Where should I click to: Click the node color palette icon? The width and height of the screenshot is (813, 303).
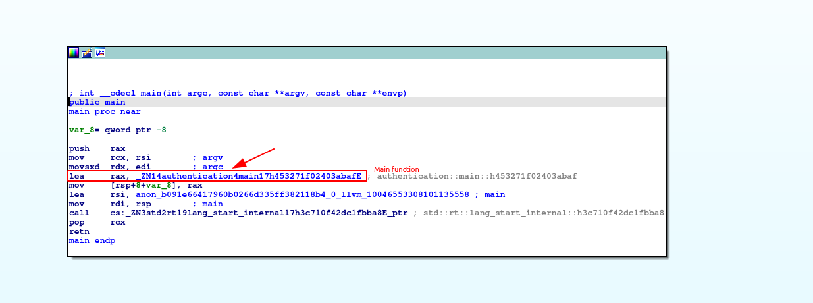click(x=74, y=53)
